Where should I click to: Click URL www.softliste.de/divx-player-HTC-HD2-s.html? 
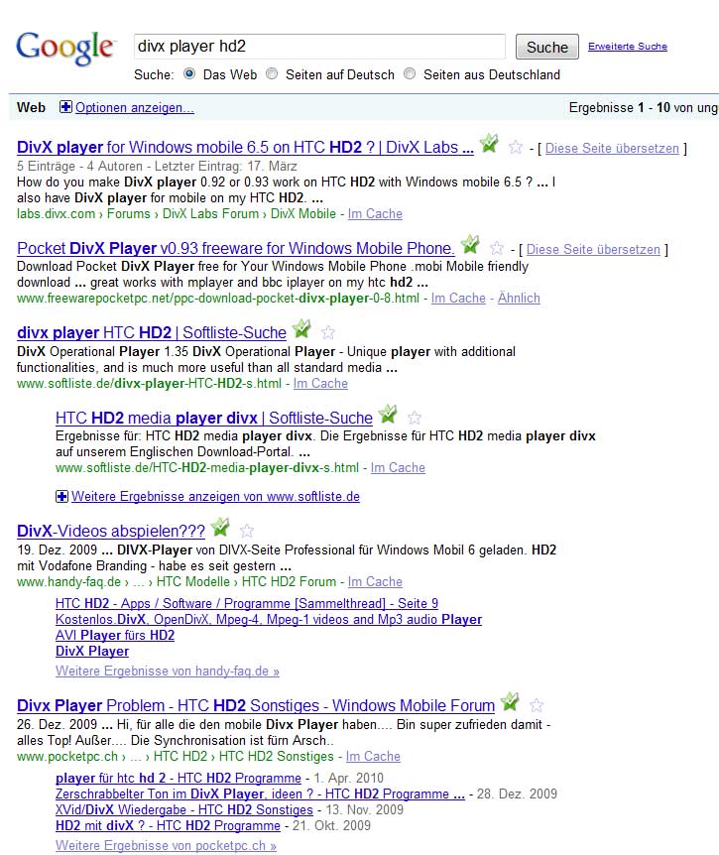(150, 383)
